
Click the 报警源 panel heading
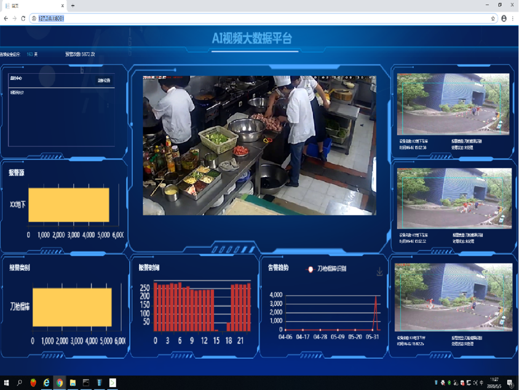(x=17, y=173)
